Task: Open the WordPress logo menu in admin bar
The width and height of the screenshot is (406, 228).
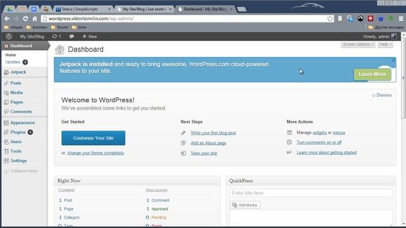Action: pyautogui.click(x=9, y=37)
